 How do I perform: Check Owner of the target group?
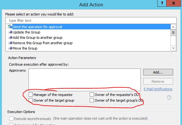30,100
